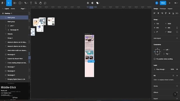Add a Fill with plus icon

point(177,75)
